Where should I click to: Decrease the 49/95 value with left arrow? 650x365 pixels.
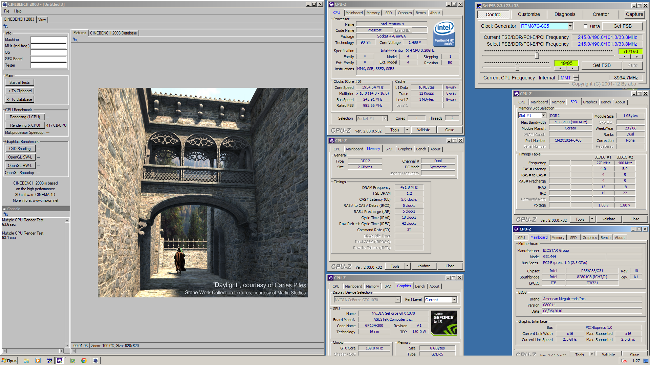(x=560, y=69)
